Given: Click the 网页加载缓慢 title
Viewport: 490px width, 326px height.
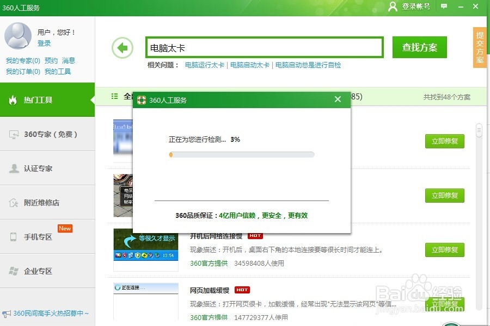Looking at the screenshot, I should point(210,291).
